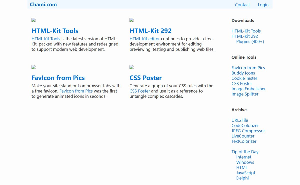Image resolution: width=300 pixels, height=185 pixels.
Task: Select HTML-Kit 292 under Downloads
Action: click(245, 36)
